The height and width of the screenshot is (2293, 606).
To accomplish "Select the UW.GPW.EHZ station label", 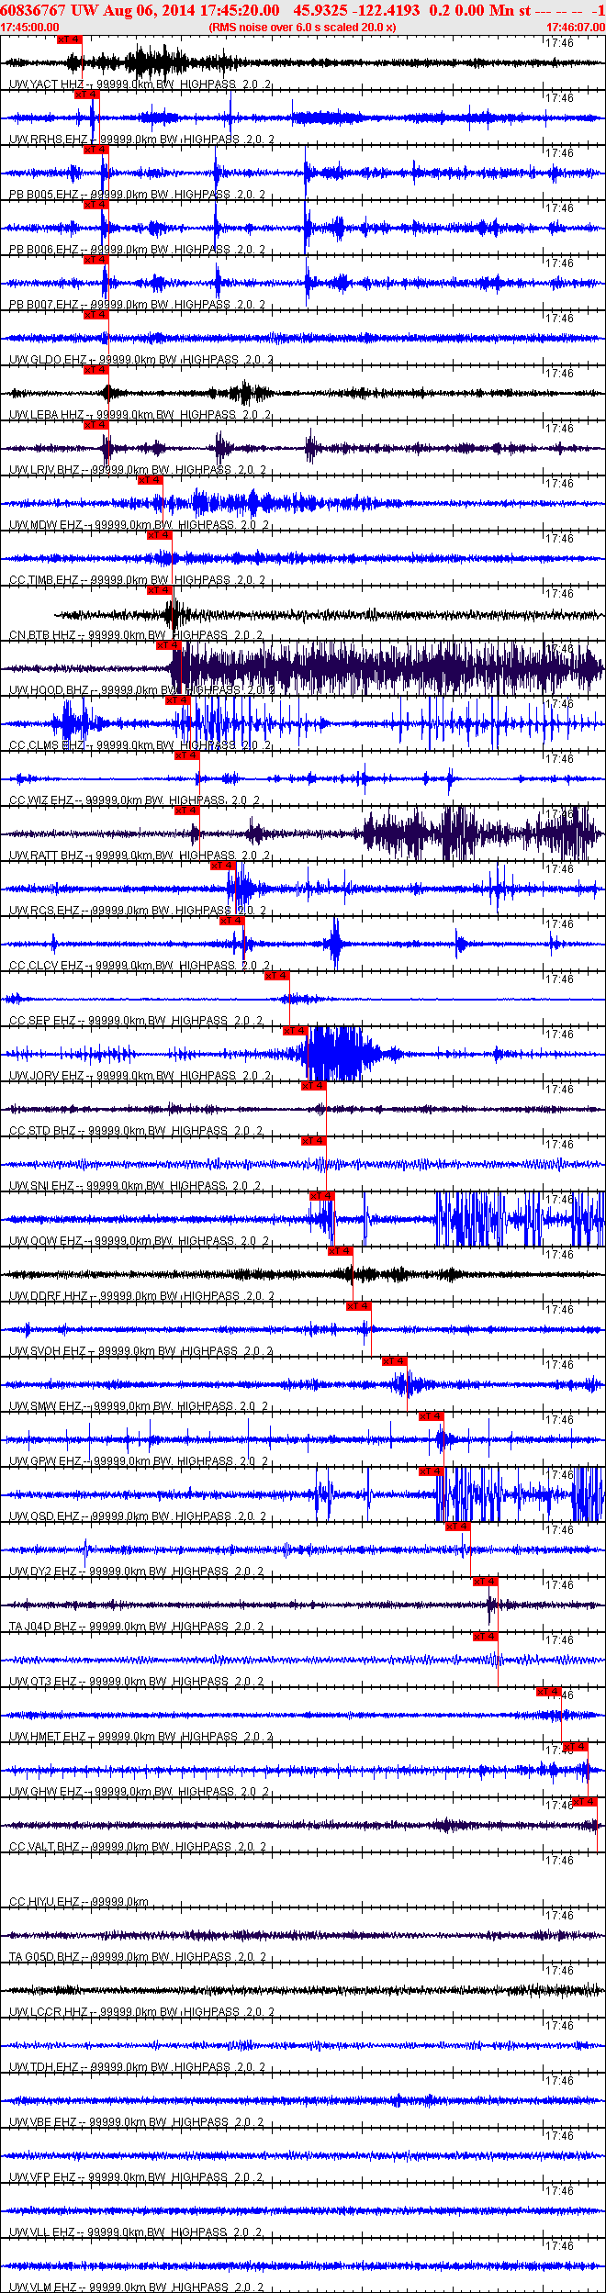I will [x=45, y=1461].
